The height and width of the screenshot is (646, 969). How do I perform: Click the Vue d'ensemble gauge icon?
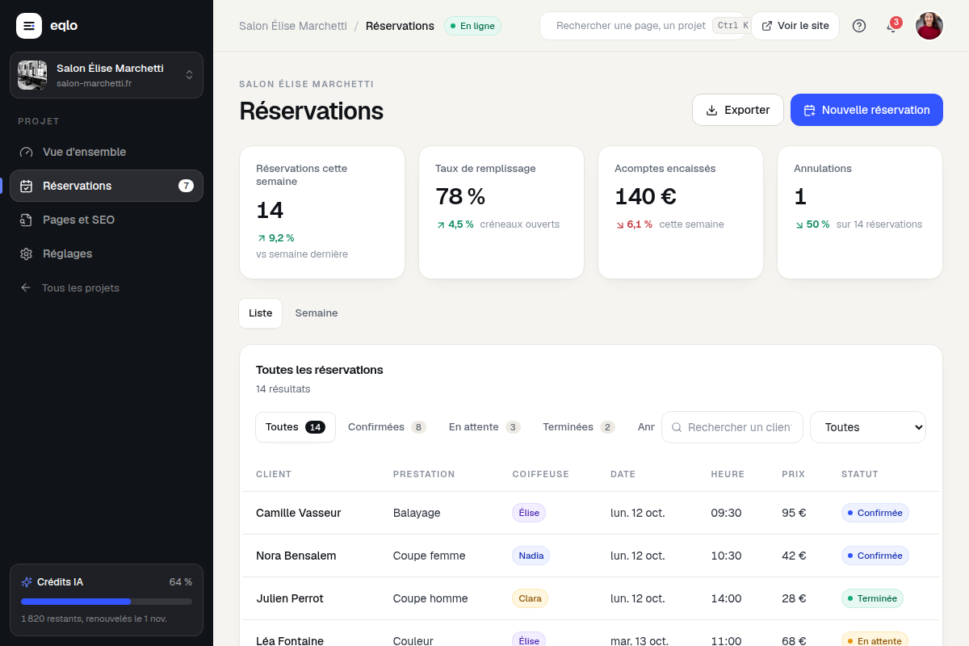point(27,152)
